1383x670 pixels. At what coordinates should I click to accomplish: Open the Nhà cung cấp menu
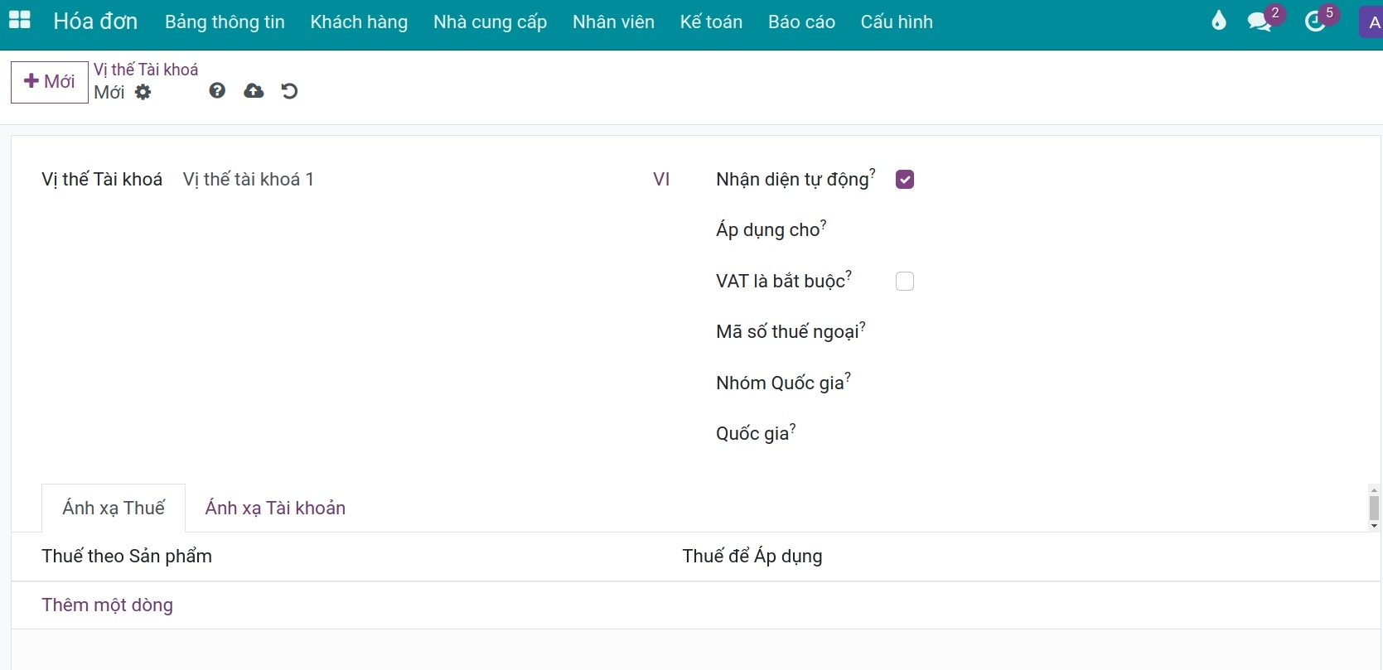tap(491, 22)
